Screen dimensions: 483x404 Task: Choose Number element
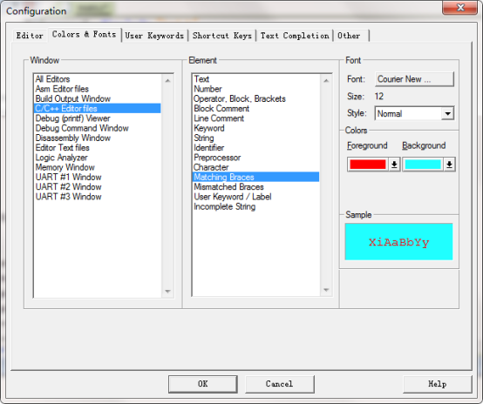click(x=255, y=89)
